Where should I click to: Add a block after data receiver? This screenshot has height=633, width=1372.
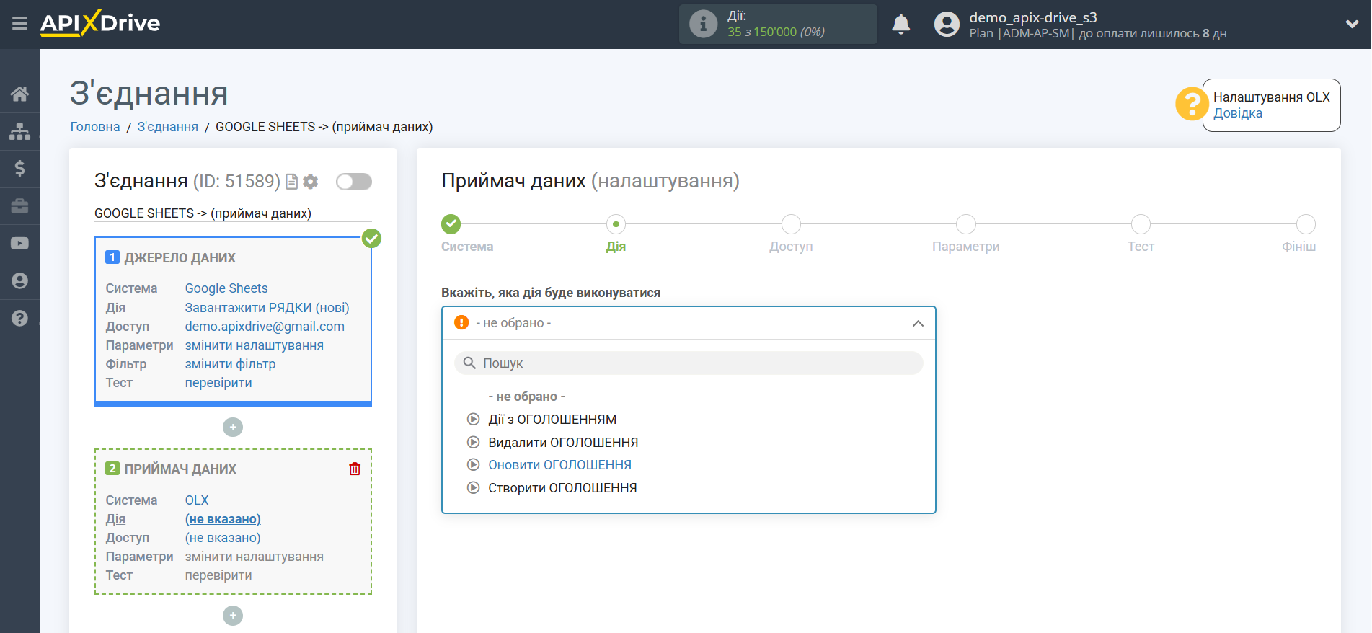coord(233,615)
